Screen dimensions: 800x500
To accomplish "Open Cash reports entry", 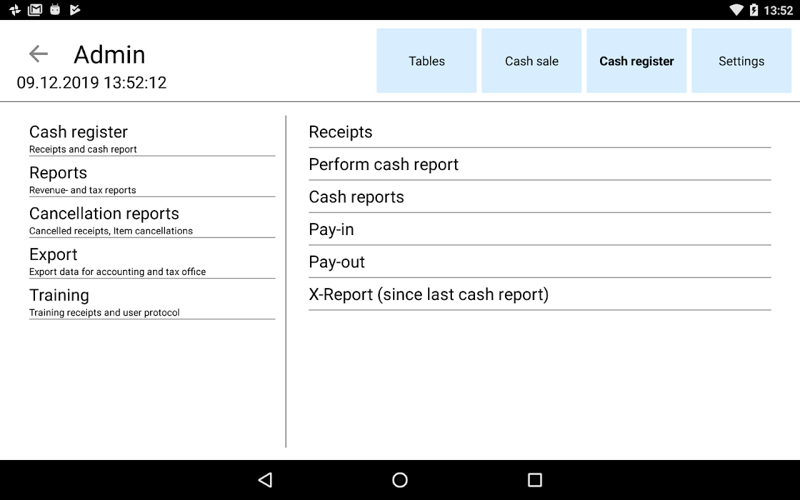I will (540, 197).
